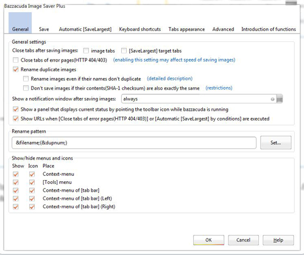
Task: Switch to the General tab
Action: 20,23
